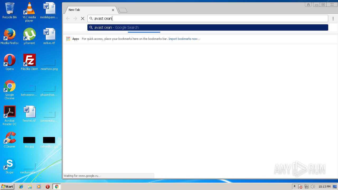The height and width of the screenshot is (190, 338).
Task: Click the Chrome back arrow button
Action: pyautogui.click(x=68, y=18)
